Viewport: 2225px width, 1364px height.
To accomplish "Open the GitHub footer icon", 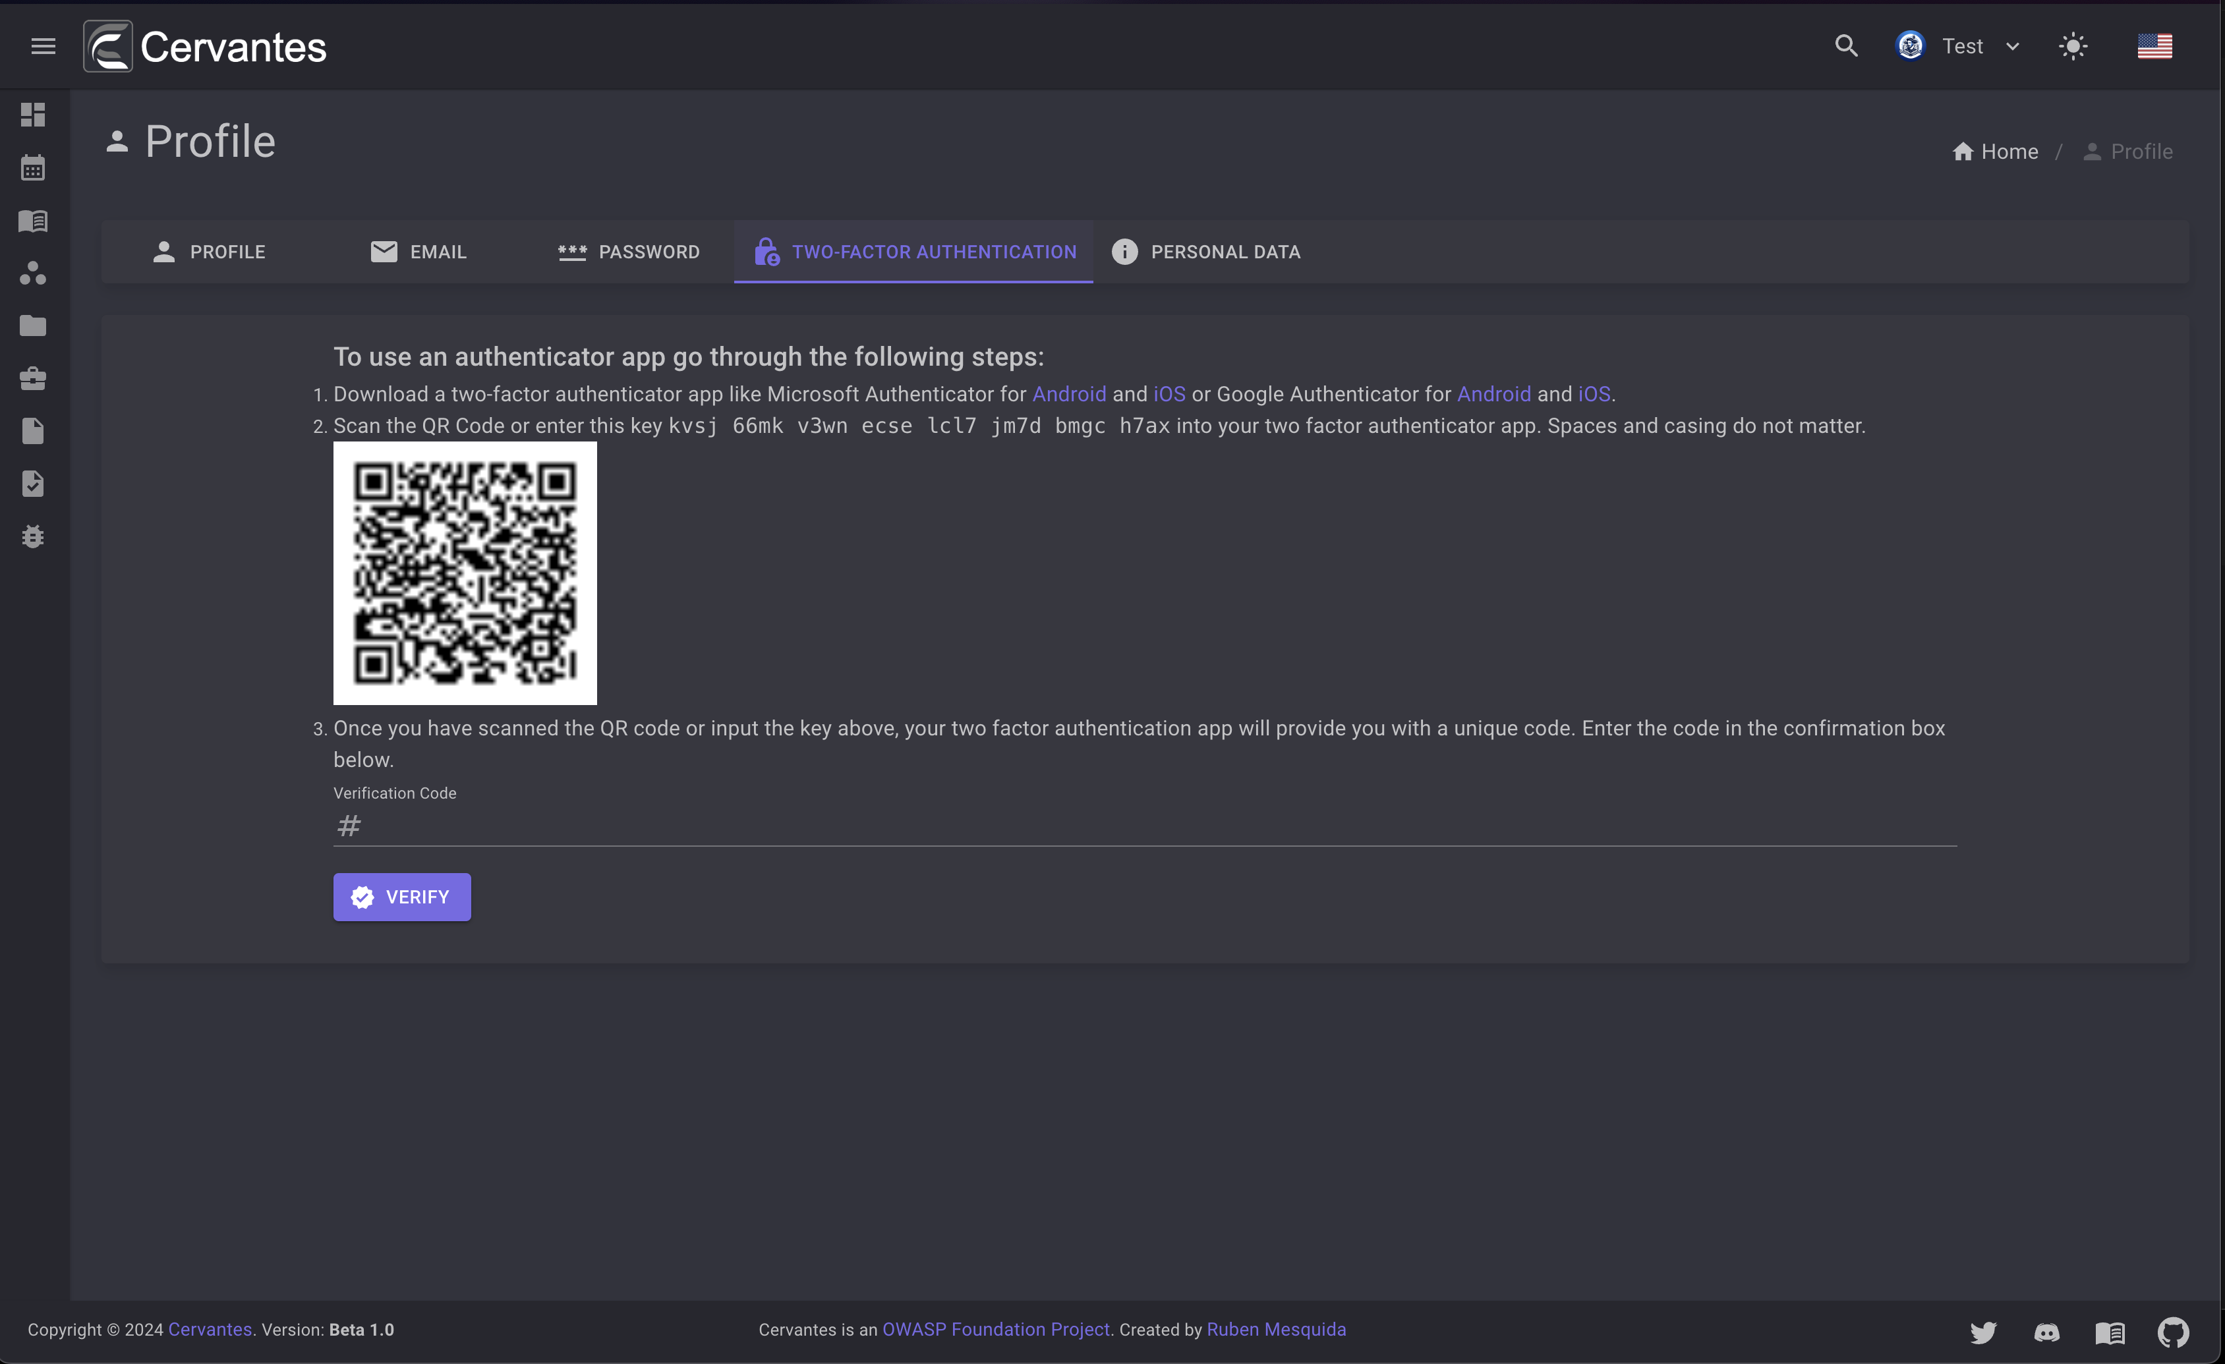I will click(x=2174, y=1332).
